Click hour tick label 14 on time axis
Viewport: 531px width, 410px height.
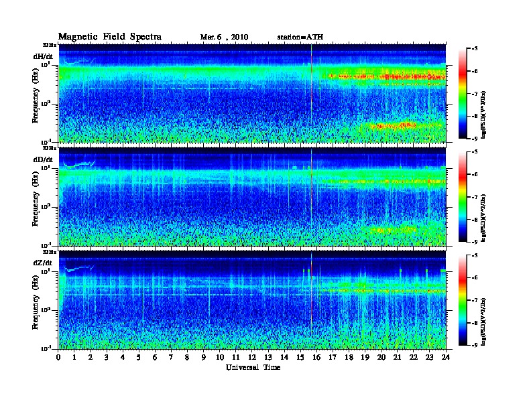284,357
